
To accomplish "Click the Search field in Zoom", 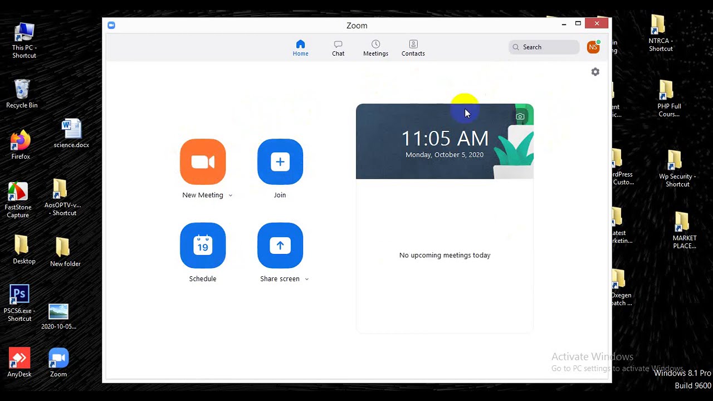I will tap(544, 47).
